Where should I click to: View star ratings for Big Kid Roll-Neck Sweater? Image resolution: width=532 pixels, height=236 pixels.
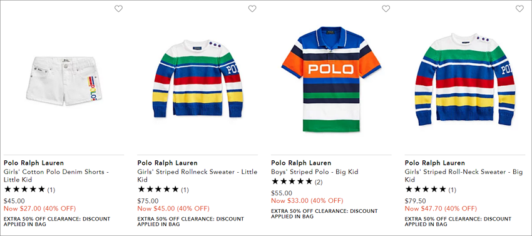tap(430, 190)
